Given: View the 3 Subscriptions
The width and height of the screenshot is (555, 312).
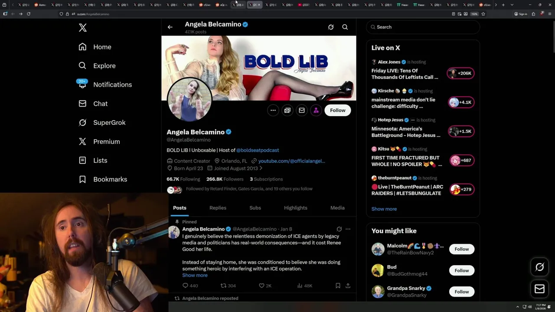Looking at the screenshot, I should click(x=266, y=179).
